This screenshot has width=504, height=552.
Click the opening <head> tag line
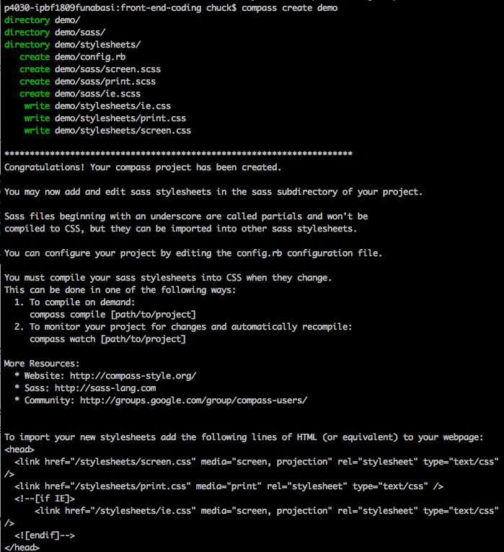19,450
